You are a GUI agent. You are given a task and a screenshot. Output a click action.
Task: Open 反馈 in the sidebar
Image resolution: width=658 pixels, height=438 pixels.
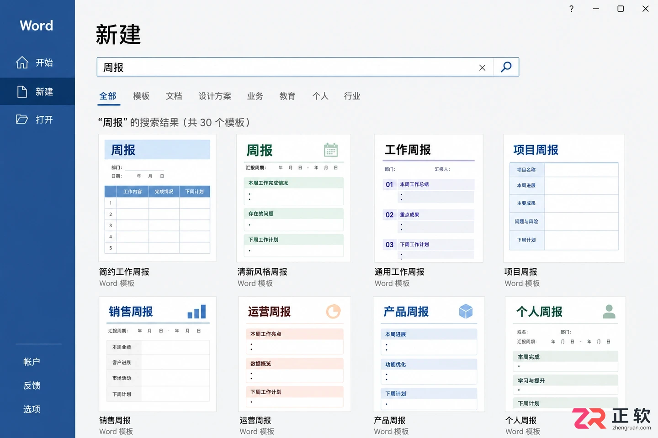[32, 386]
